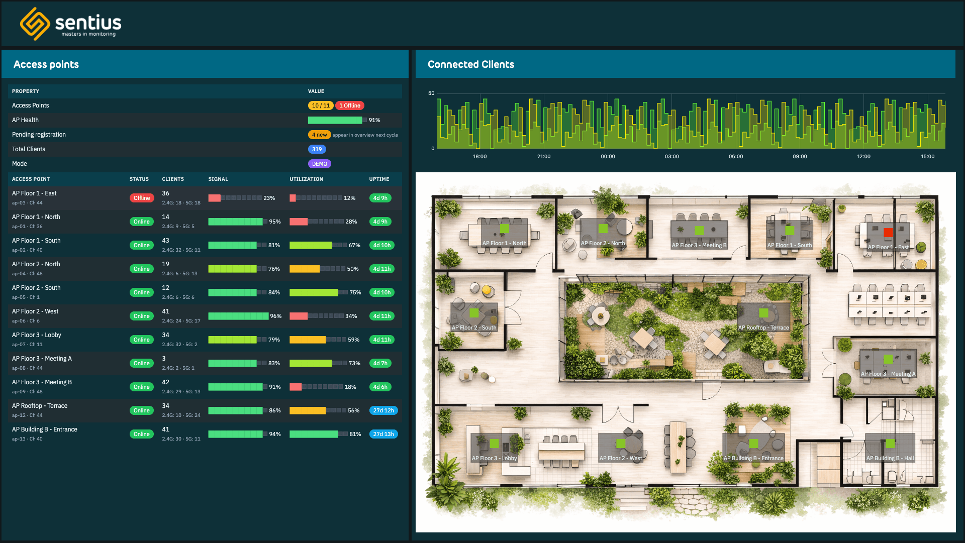The width and height of the screenshot is (965, 543).
Task: Select the AP Floor 3 - Meeting A marker
Action: click(889, 359)
